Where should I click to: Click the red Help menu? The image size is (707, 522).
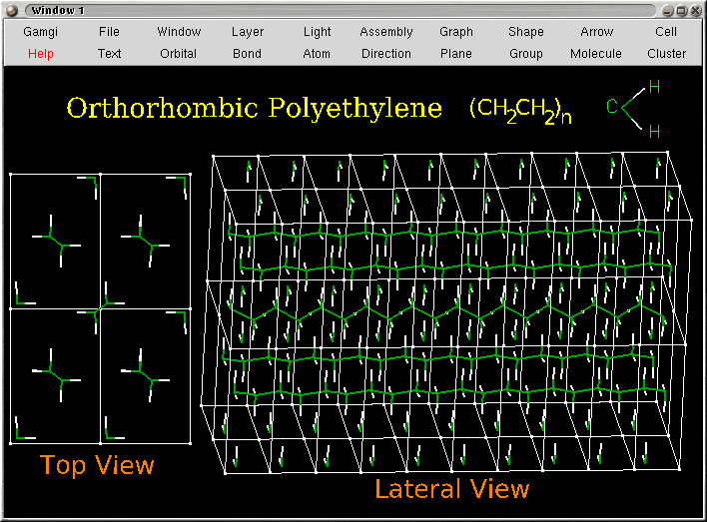pyautogui.click(x=41, y=54)
